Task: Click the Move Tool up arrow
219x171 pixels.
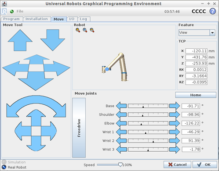Action: [x=20, y=40]
